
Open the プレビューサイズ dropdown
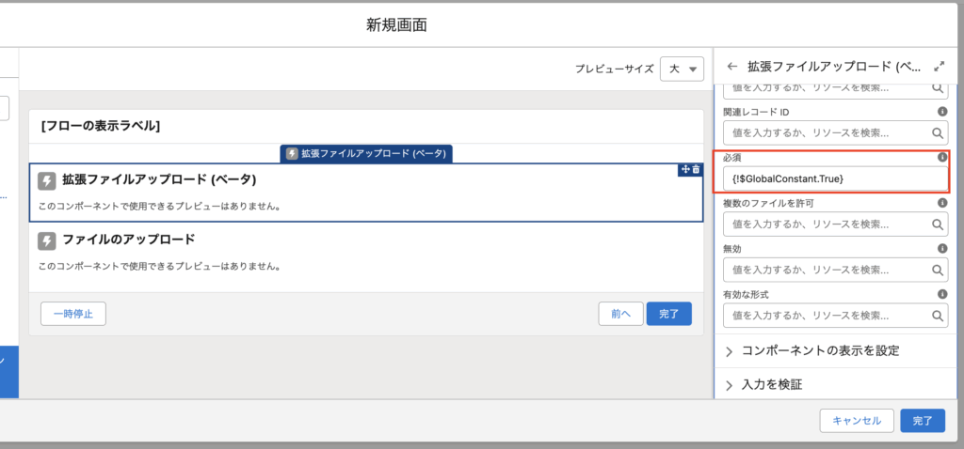(683, 69)
